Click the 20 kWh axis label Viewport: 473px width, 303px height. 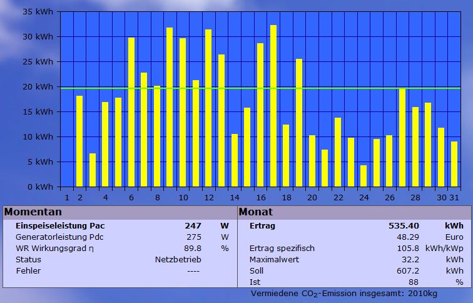38,87
